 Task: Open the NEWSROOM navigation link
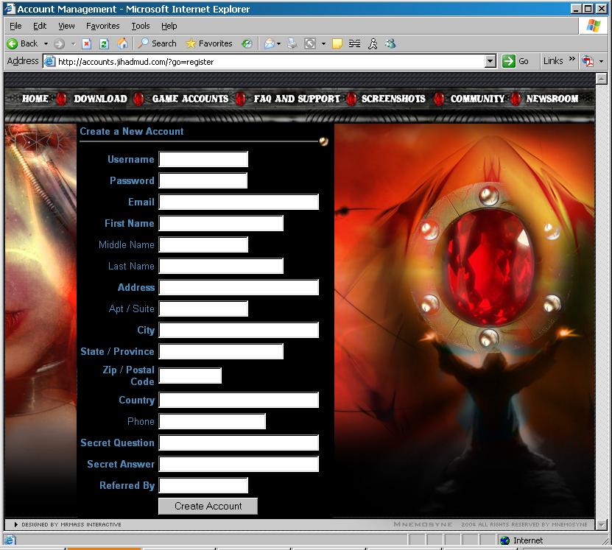pyautogui.click(x=552, y=99)
